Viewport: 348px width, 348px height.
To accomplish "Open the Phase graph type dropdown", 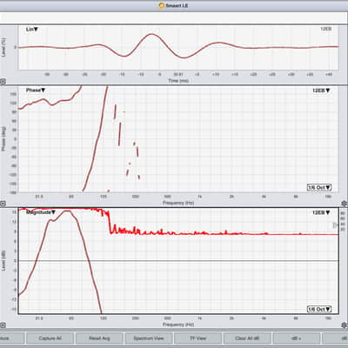I will pos(36,90).
